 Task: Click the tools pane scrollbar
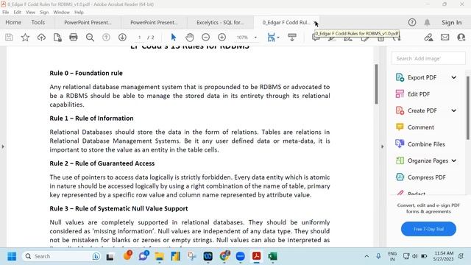(x=468, y=107)
